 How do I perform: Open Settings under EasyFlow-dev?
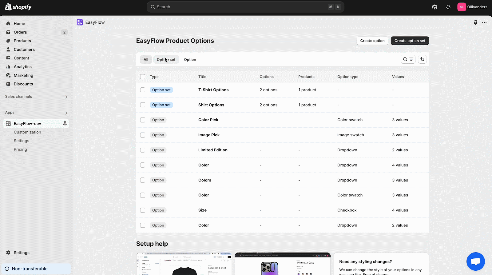(x=22, y=141)
